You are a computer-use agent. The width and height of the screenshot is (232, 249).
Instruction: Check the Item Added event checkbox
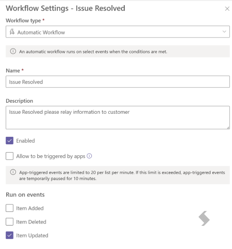point(9,208)
